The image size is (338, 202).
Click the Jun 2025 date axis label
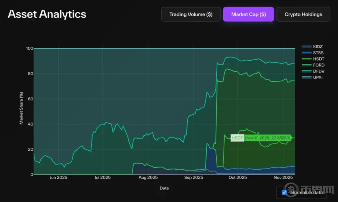coord(58,178)
